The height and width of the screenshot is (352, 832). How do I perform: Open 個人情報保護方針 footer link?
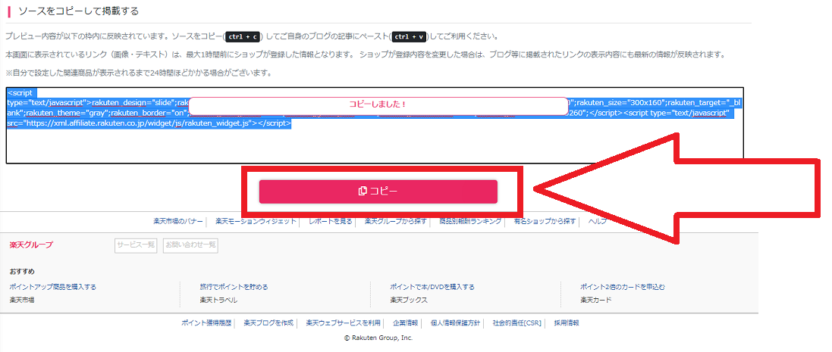(x=455, y=322)
